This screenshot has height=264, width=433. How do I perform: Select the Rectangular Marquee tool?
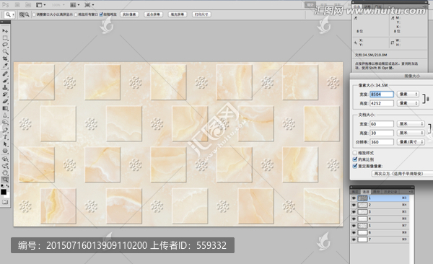(x=5, y=38)
